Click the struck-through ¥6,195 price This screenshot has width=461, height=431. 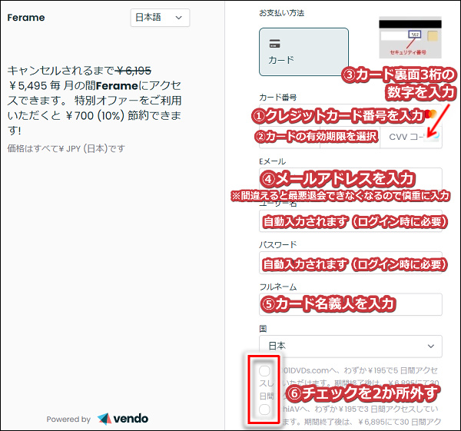pos(134,71)
